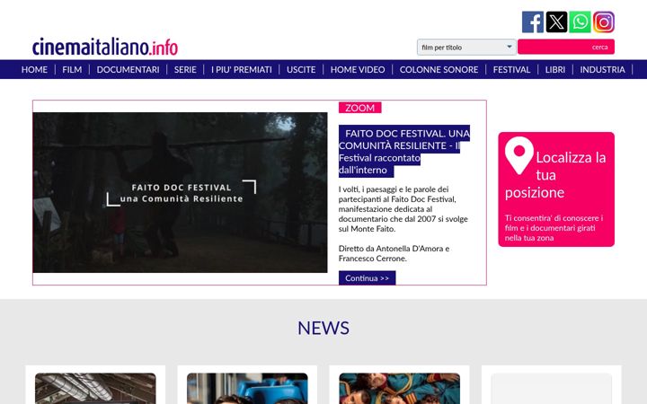Open I PIU' PREMIATI section
647x404 pixels.
(242, 70)
